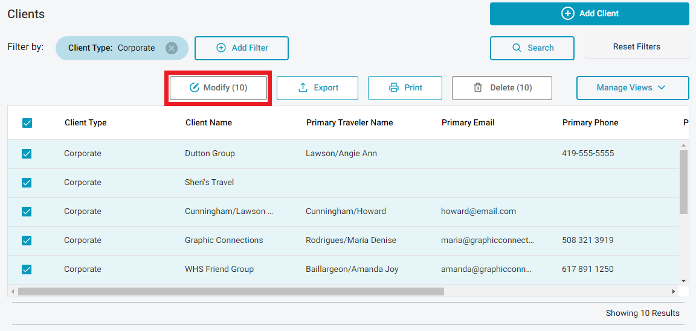The image size is (696, 331).
Task: Click the vertical scrollbar thumb
Action: point(683,181)
